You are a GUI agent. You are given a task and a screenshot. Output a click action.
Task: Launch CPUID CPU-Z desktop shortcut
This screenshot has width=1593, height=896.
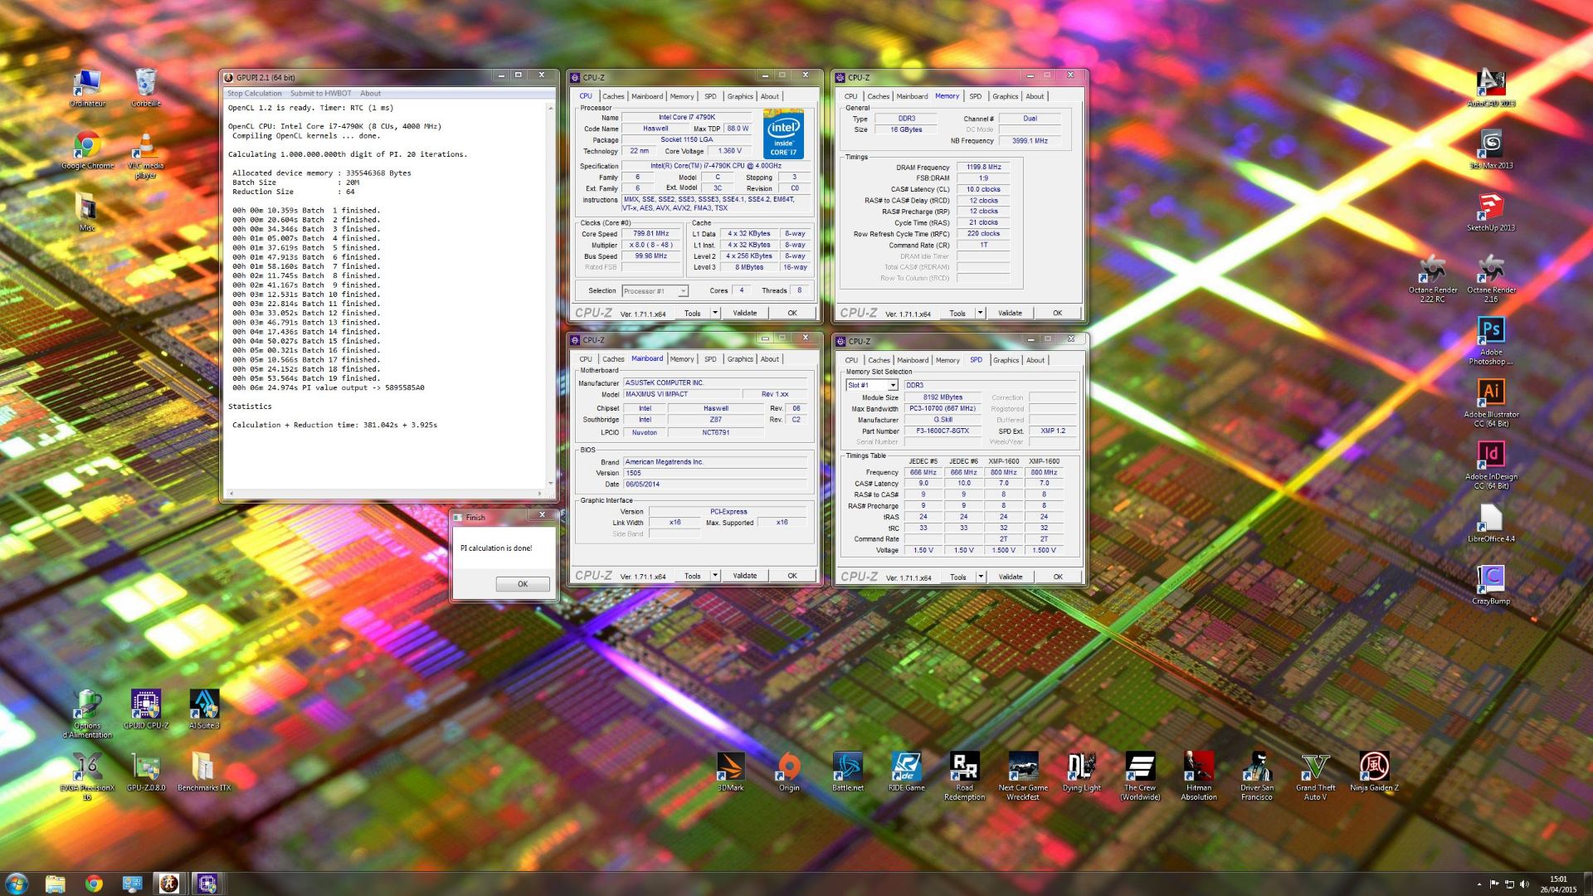pos(146,709)
